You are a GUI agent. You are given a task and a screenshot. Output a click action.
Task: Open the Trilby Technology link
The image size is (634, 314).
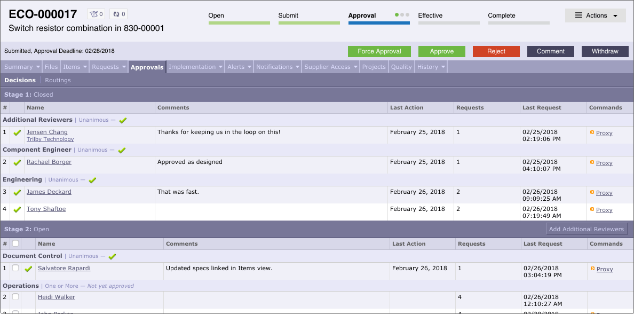pyautogui.click(x=50, y=139)
